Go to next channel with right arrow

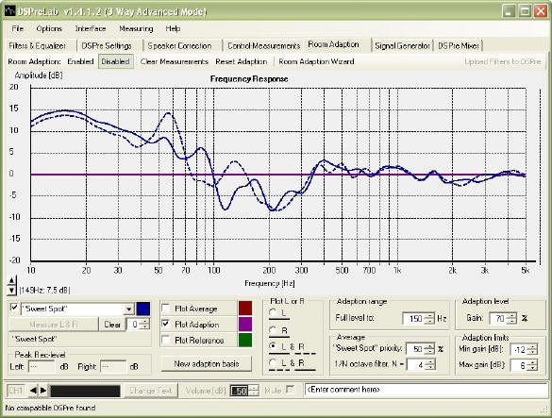(43, 391)
